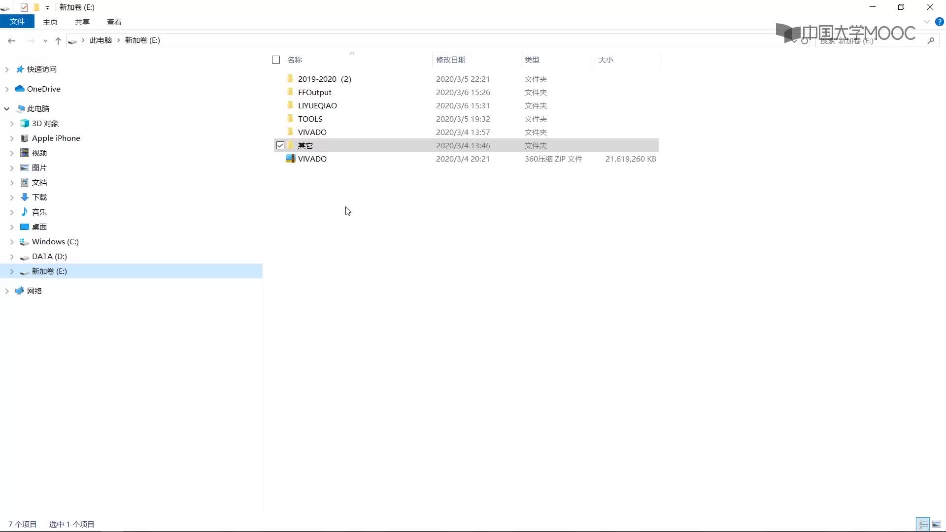Image resolution: width=946 pixels, height=532 pixels.
Task: Select the 3D 对象 cube icon
Action: pos(25,123)
